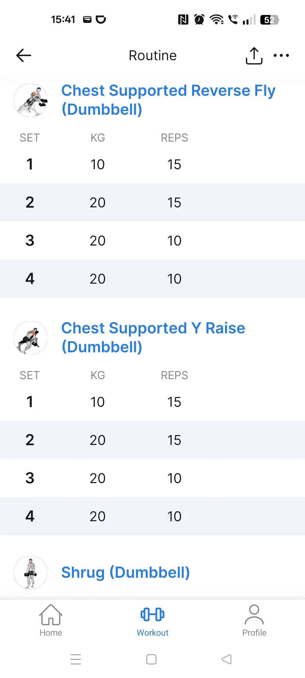This screenshot has height=678, width=305.
Task: Tap the share routine icon
Action: click(x=254, y=56)
